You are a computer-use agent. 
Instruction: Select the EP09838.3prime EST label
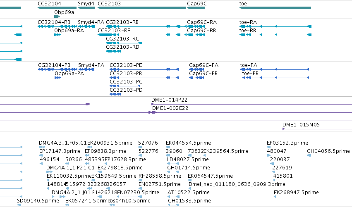point(105,152)
